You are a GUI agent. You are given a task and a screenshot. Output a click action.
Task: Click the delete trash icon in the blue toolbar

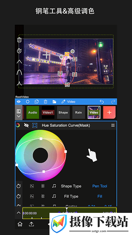(45, 101)
